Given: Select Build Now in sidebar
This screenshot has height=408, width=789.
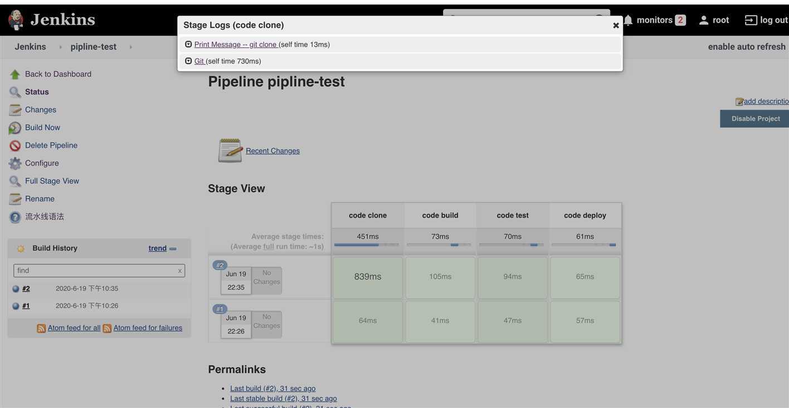Looking at the screenshot, I should pyautogui.click(x=42, y=127).
